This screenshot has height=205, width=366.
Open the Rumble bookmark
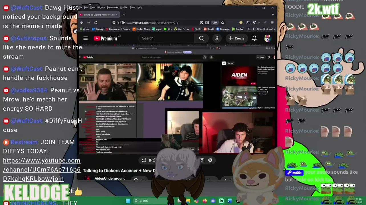(238, 29)
